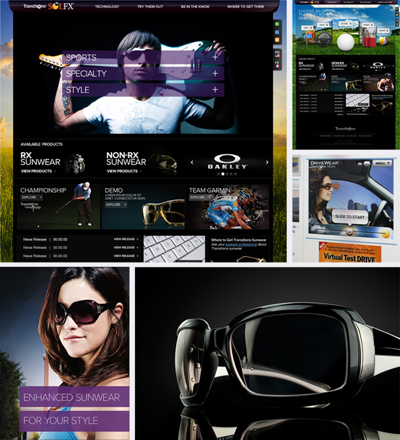
Task: Click Explore button on Demo tile
Action: click(x=116, y=204)
